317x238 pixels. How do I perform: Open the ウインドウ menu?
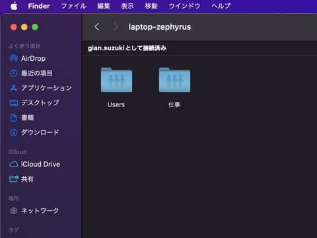coord(184,6)
